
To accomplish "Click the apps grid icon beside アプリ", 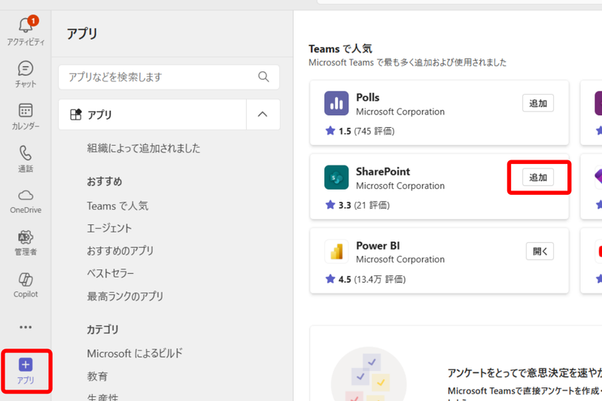I will (76, 114).
